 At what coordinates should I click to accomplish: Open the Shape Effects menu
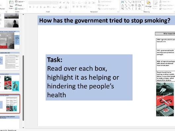point(166,9)
